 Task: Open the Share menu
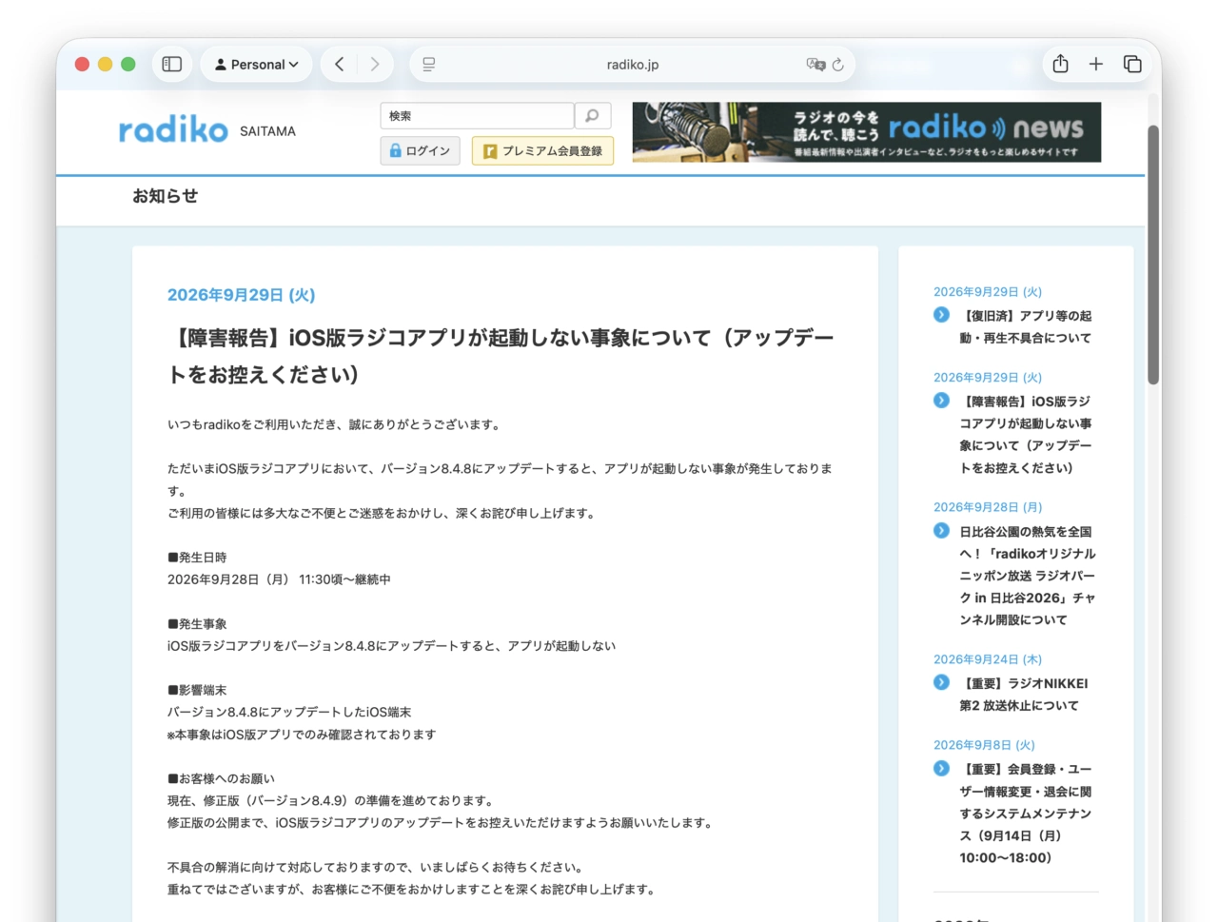[1061, 64]
